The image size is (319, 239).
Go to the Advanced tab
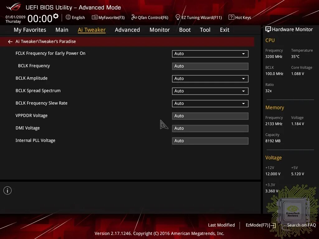(x=127, y=30)
